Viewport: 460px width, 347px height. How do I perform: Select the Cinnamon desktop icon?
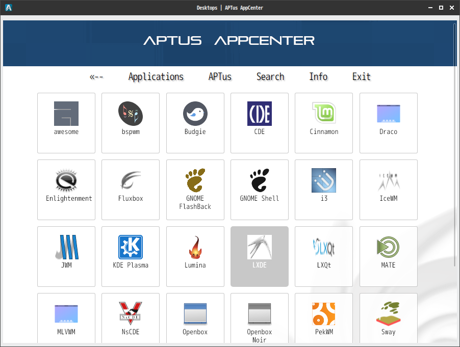(324, 114)
